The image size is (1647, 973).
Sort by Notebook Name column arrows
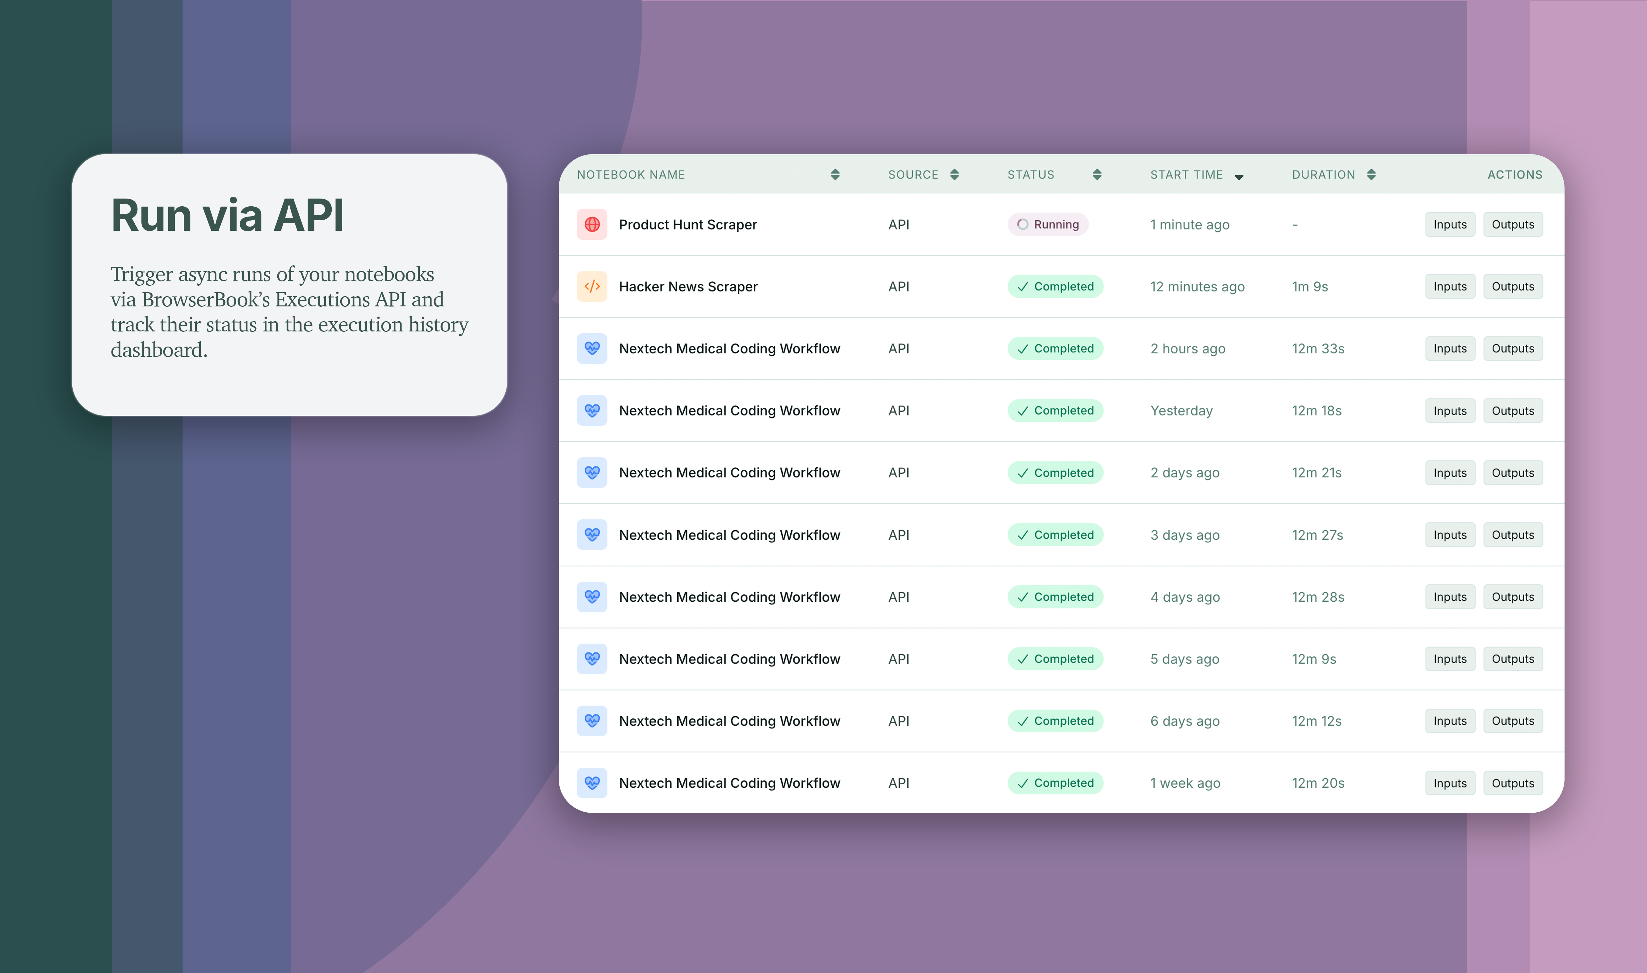click(x=835, y=175)
